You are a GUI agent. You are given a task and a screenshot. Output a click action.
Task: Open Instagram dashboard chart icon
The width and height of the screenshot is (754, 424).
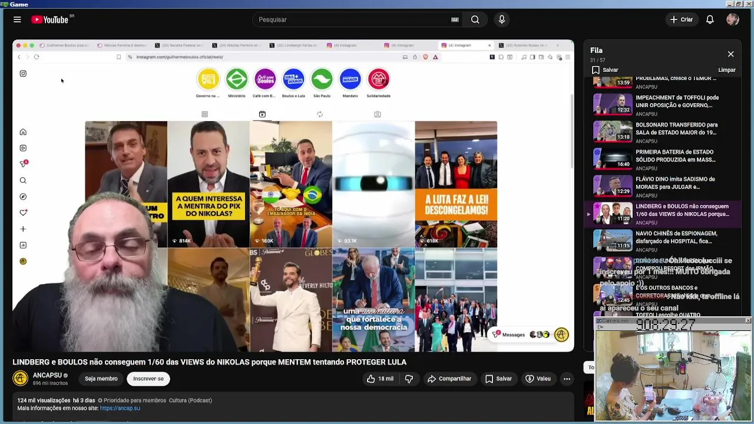23,245
